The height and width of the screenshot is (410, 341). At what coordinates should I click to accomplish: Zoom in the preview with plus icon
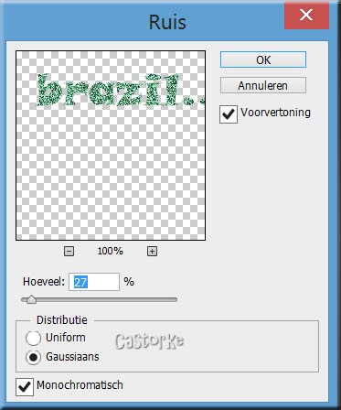click(152, 252)
